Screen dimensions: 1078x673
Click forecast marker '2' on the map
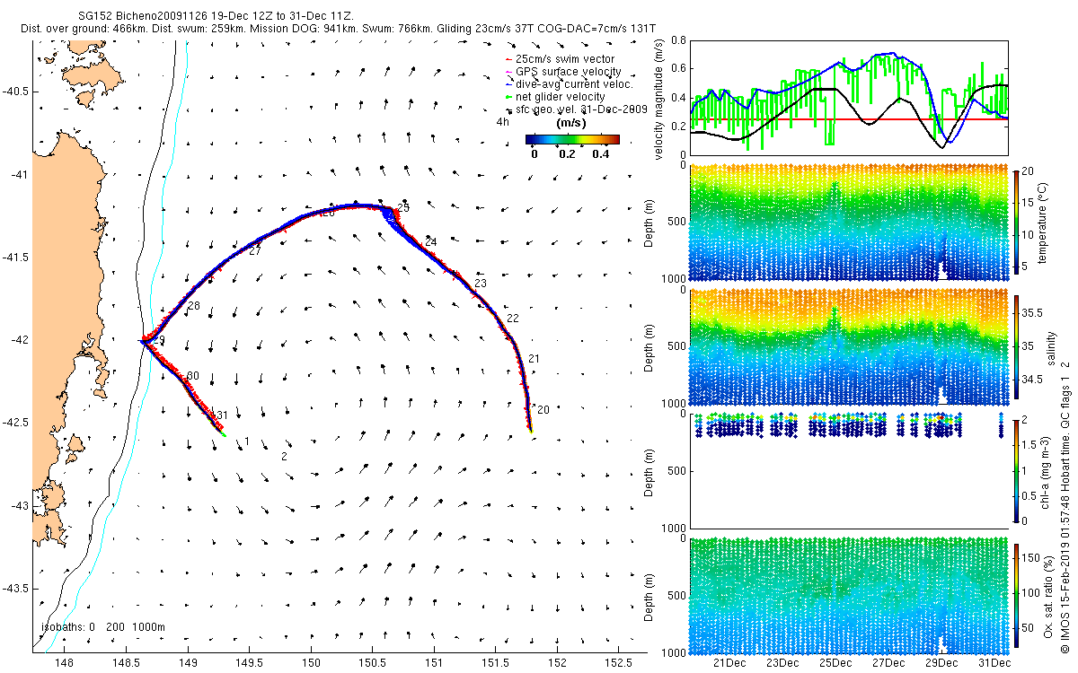pos(284,457)
